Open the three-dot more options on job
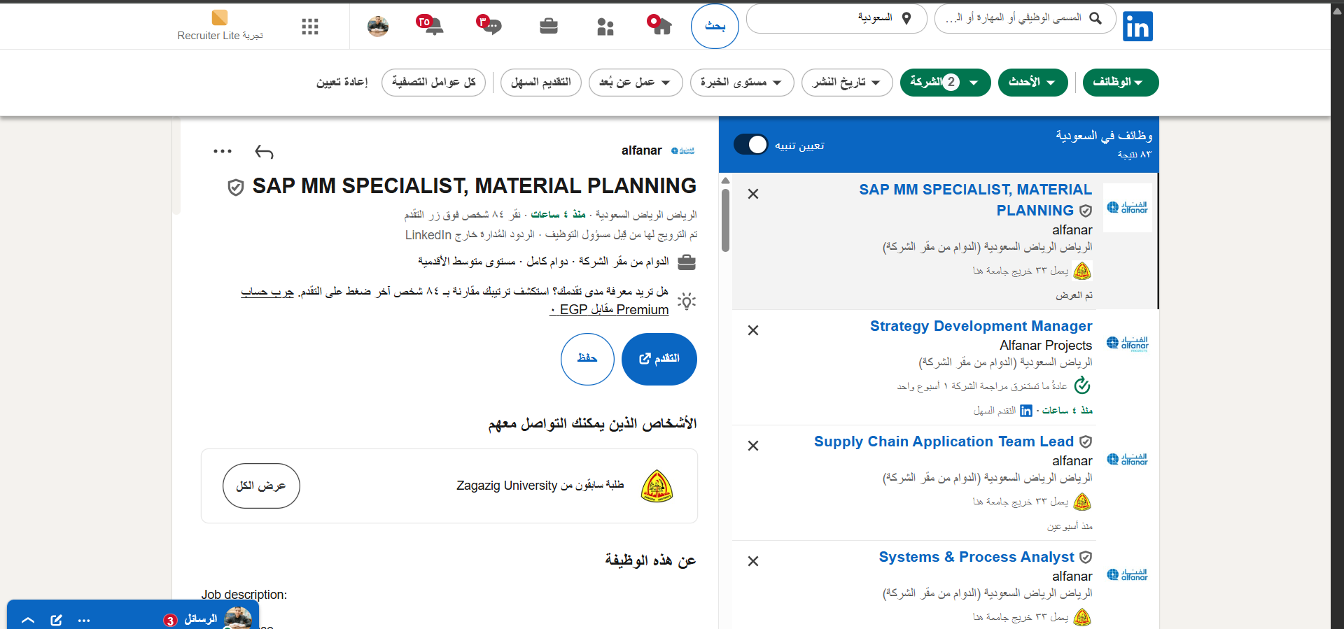Screen dimensions: 1344x629 pos(223,151)
